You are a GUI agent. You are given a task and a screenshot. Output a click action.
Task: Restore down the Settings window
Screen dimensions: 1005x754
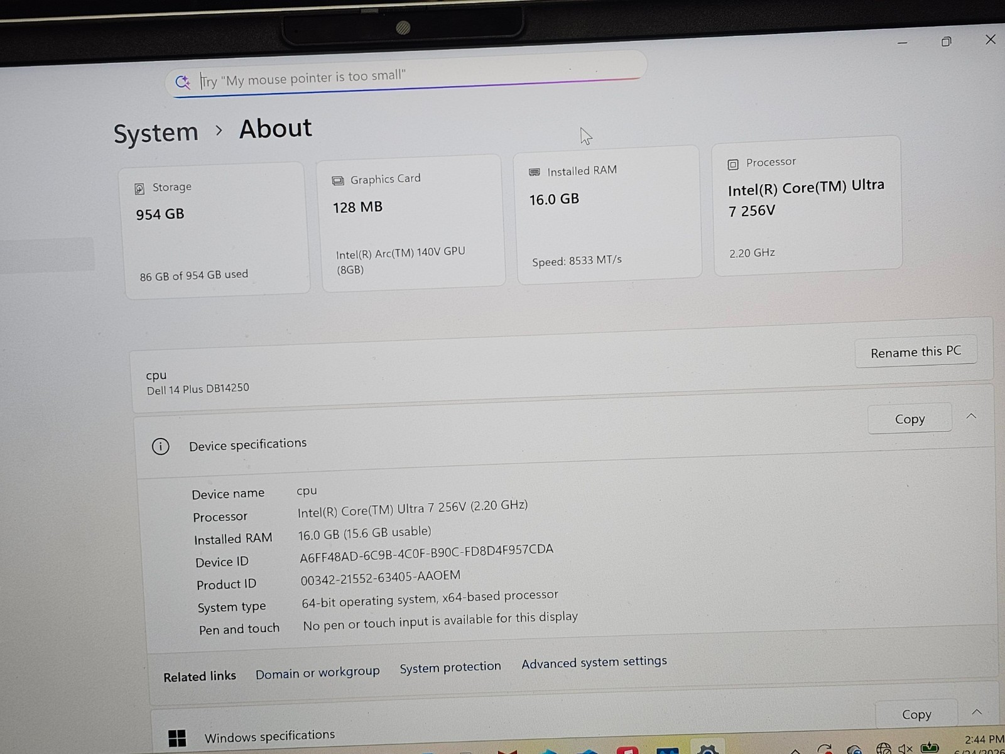[x=947, y=41]
